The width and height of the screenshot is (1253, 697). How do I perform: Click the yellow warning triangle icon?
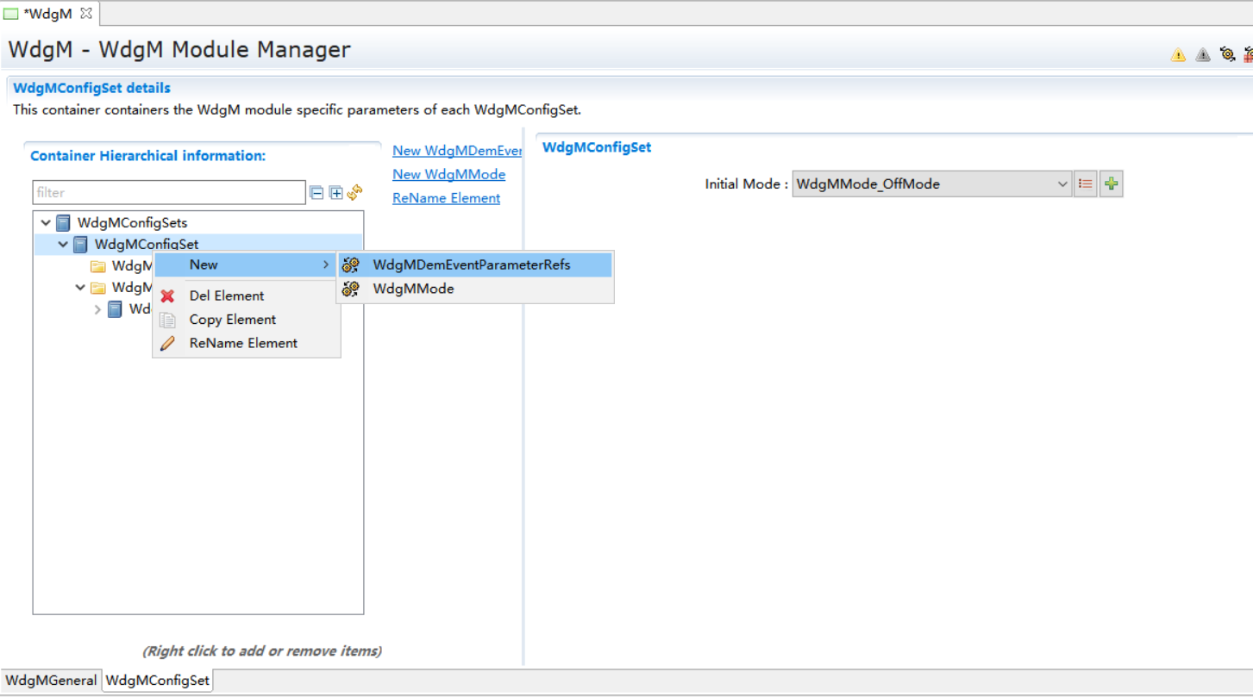[x=1178, y=55]
